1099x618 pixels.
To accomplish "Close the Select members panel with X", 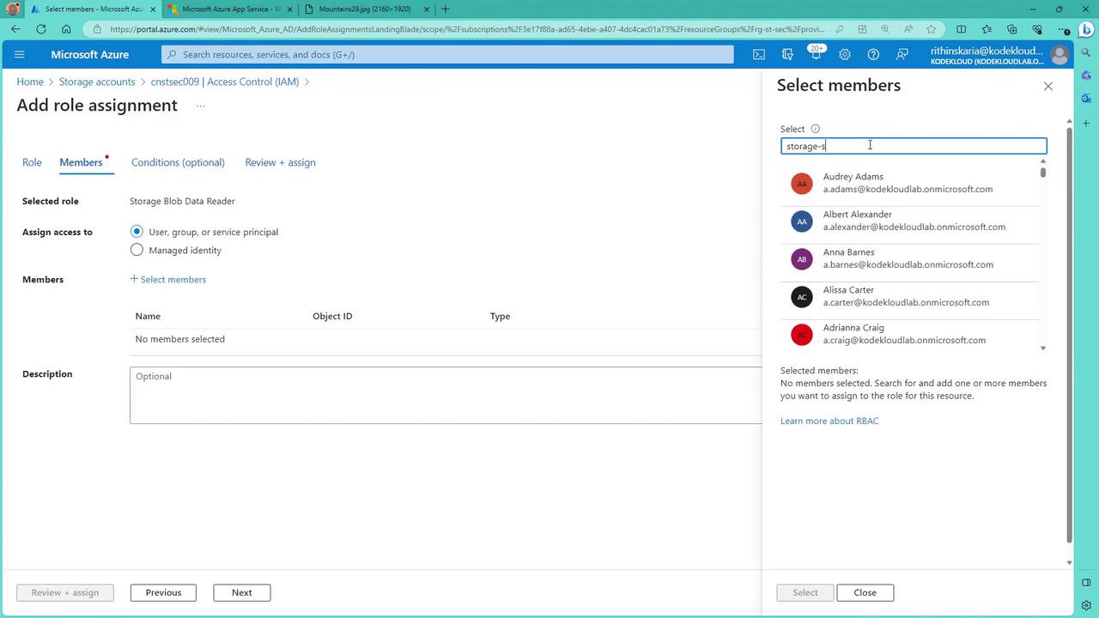I will (x=1047, y=86).
